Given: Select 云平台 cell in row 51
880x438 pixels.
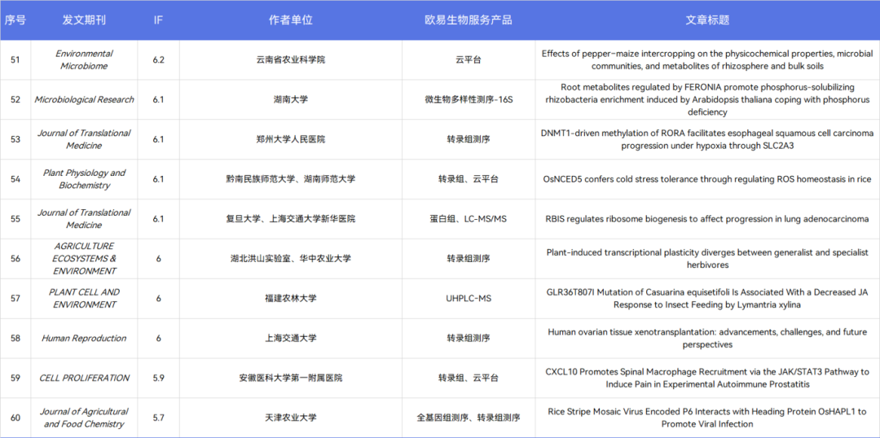Looking at the screenshot, I should (468, 59).
